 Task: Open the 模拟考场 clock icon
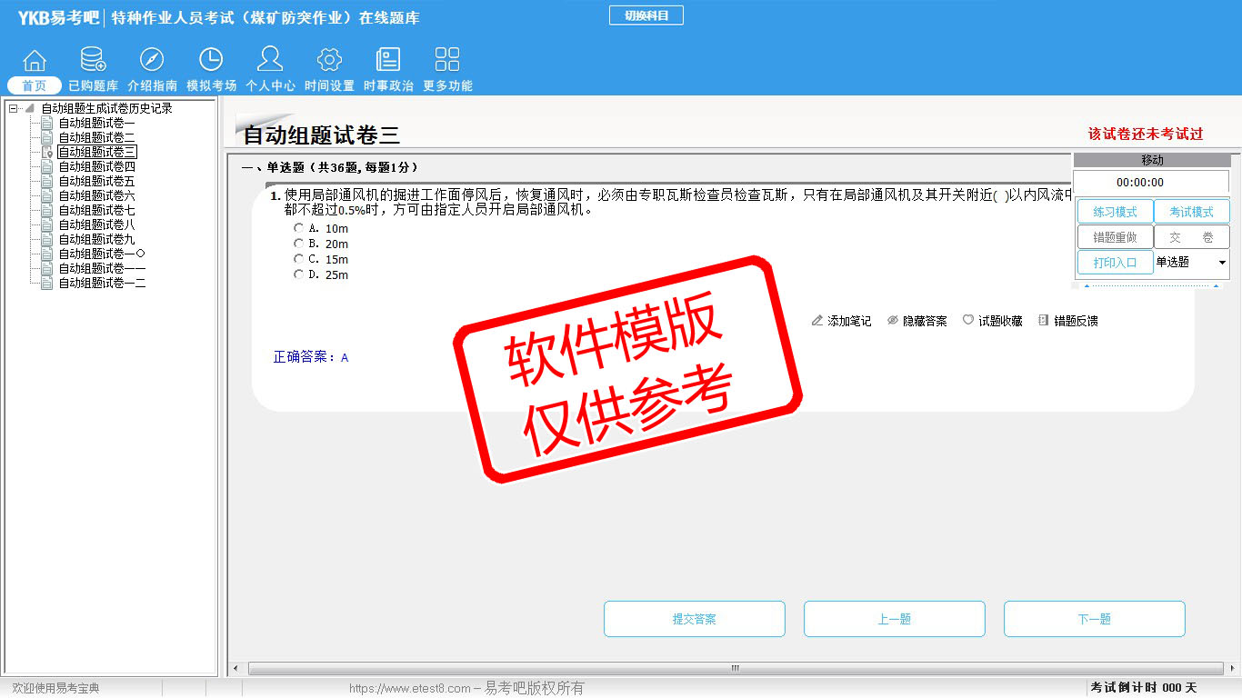coord(211,61)
